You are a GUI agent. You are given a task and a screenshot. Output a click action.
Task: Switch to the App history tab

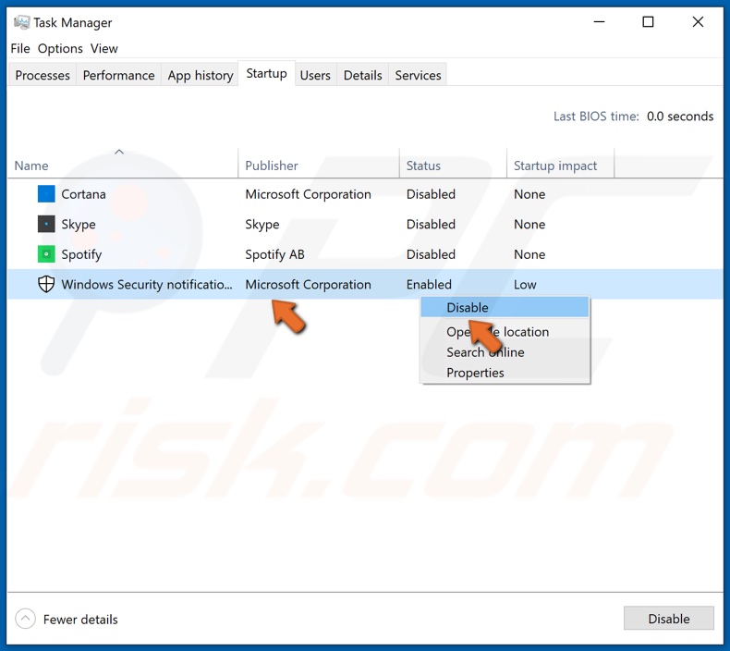[x=201, y=75]
